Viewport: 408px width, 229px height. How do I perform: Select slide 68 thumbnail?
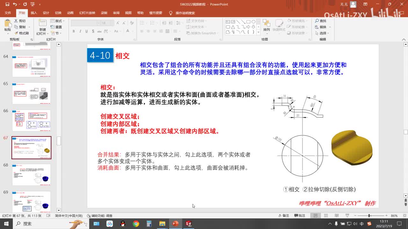point(31,175)
